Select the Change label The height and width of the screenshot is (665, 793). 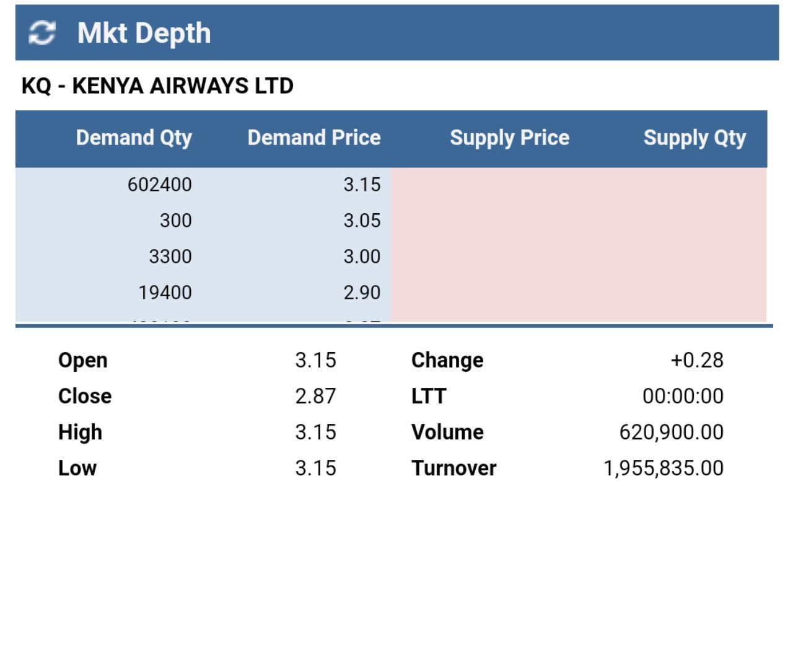(447, 361)
